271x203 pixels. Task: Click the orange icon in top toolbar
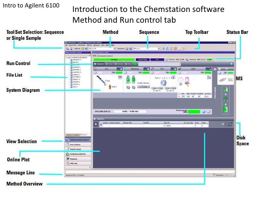click(x=175, y=48)
